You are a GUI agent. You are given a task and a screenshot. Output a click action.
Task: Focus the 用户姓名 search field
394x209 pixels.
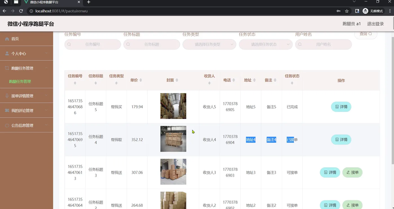coord(323,44)
